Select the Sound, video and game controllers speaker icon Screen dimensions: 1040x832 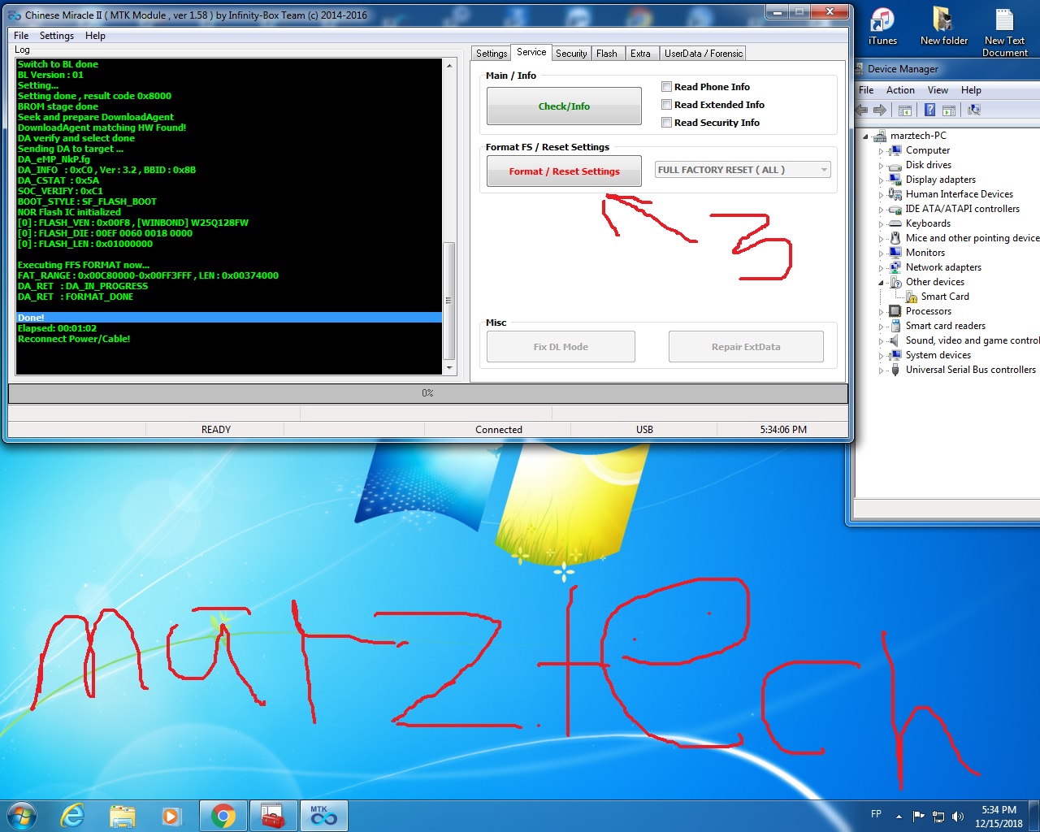pyautogui.click(x=895, y=340)
